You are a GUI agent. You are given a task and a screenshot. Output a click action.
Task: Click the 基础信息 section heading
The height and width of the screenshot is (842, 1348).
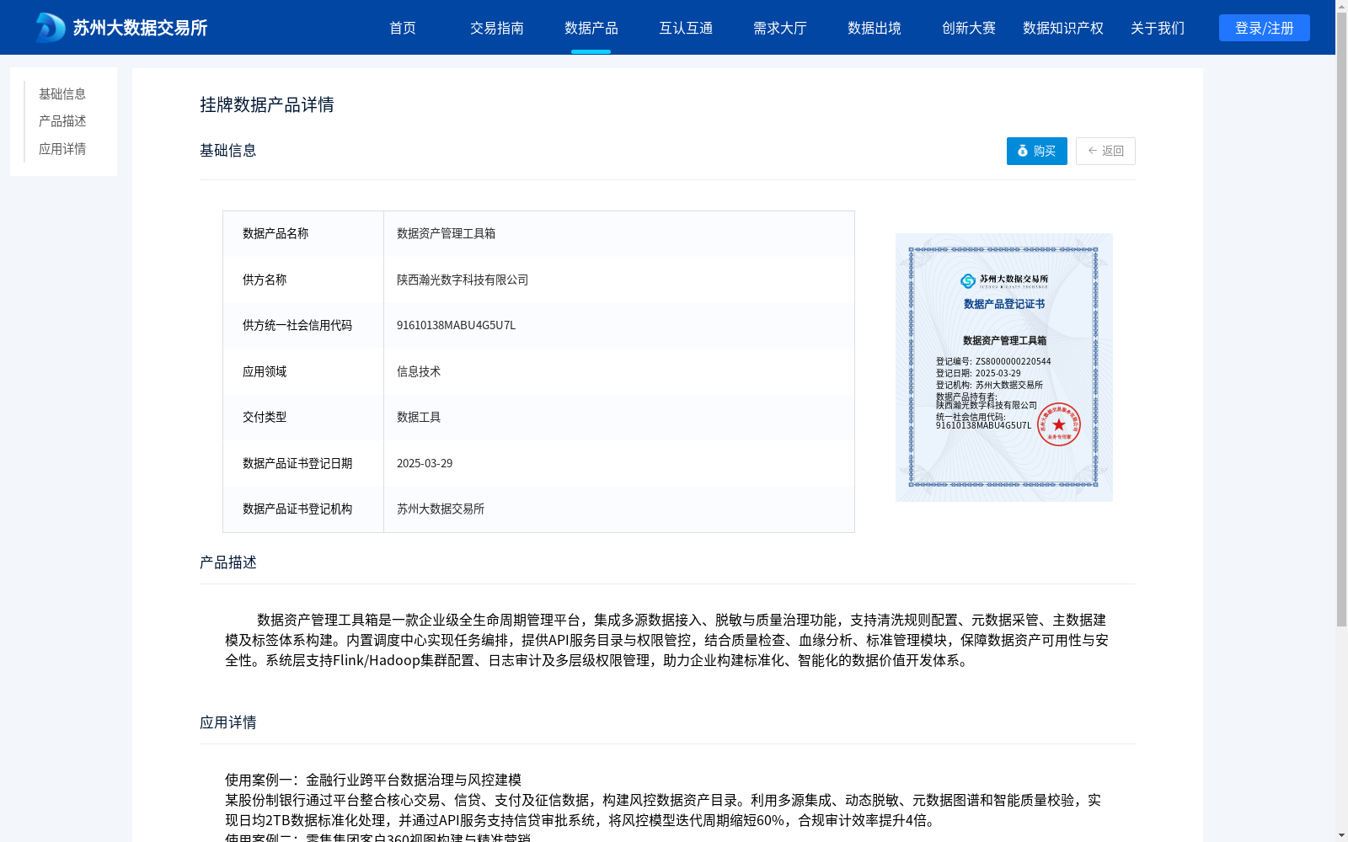point(228,150)
